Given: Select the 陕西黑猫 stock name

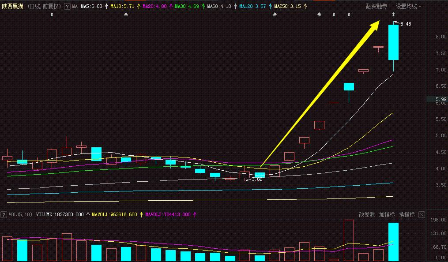Looking at the screenshot, I should pos(12,6).
